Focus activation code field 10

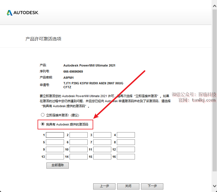click(x=79, y=149)
